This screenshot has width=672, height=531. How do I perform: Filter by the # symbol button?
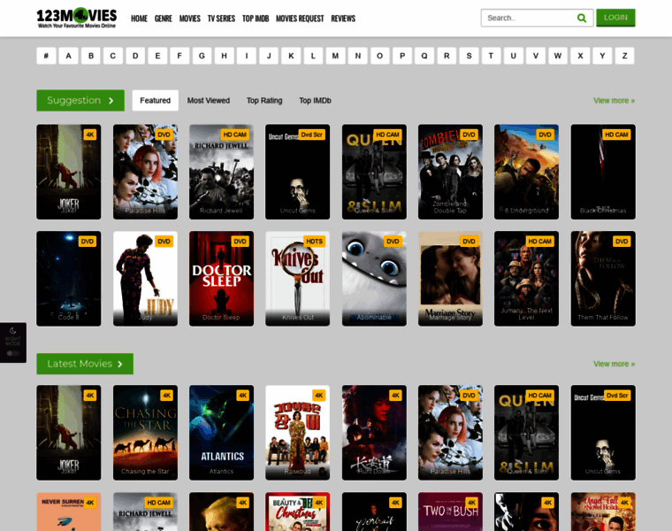click(46, 56)
